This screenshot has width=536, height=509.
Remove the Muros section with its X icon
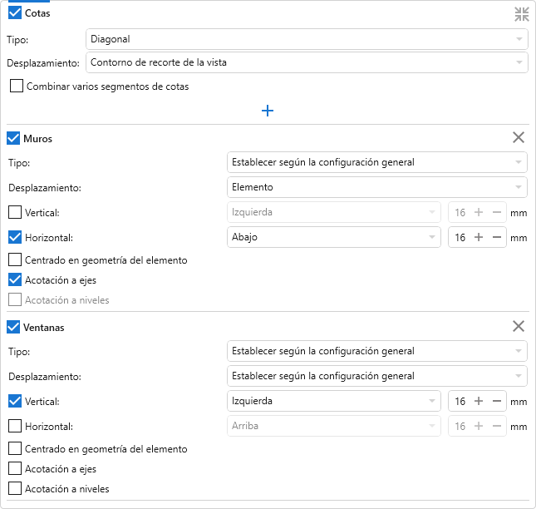[519, 138]
